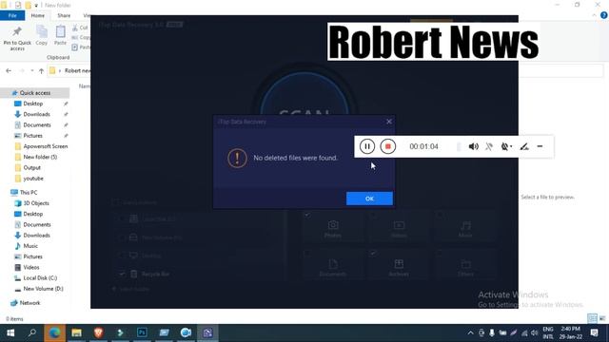Open Documents under This PC
Image resolution: width=609 pixels, height=342 pixels.
pyautogui.click(x=37, y=224)
